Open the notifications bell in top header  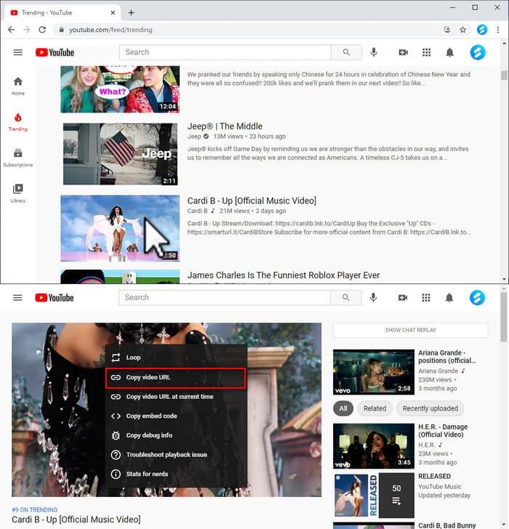point(449,52)
